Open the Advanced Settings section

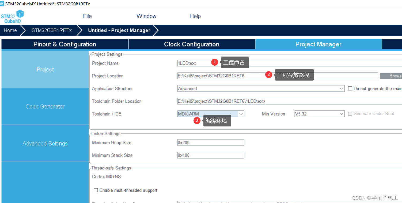[45, 144]
